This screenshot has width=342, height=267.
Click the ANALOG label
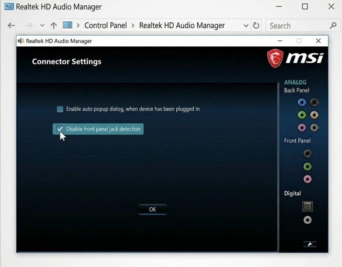click(295, 82)
